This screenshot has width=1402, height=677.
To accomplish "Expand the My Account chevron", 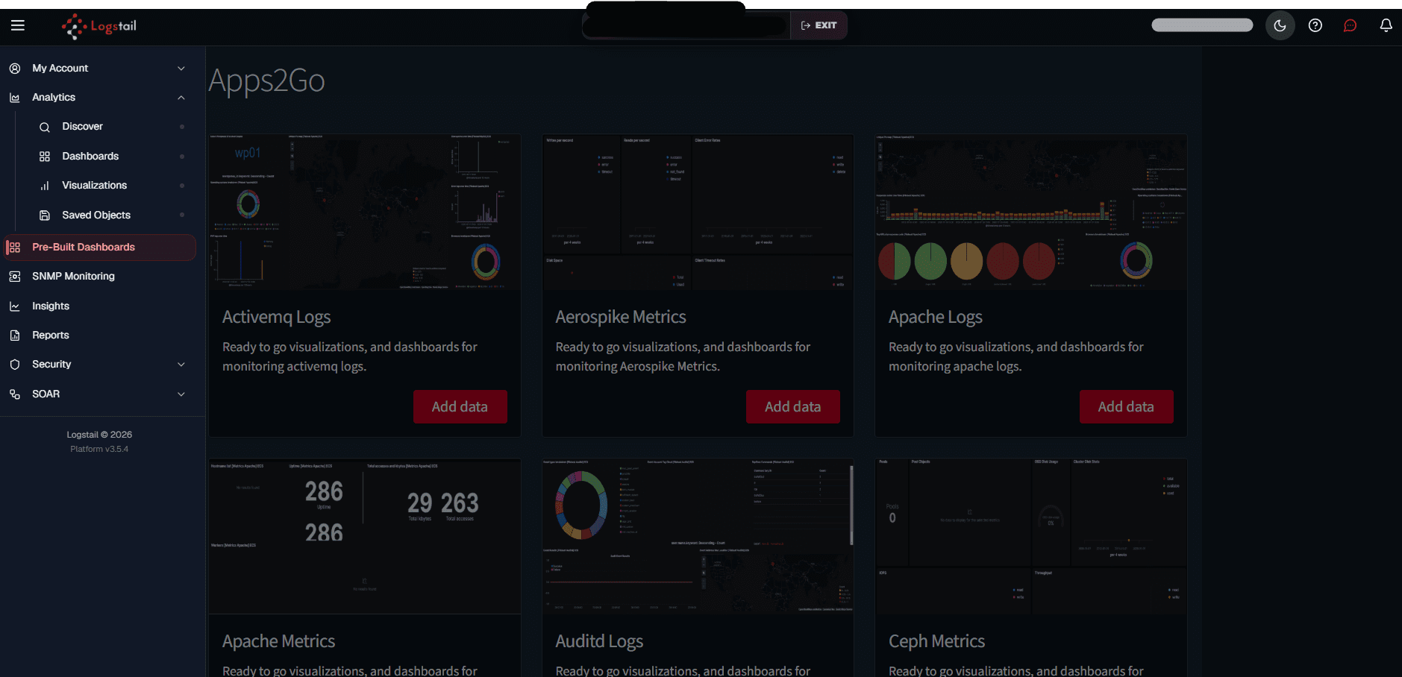I will [x=181, y=68].
